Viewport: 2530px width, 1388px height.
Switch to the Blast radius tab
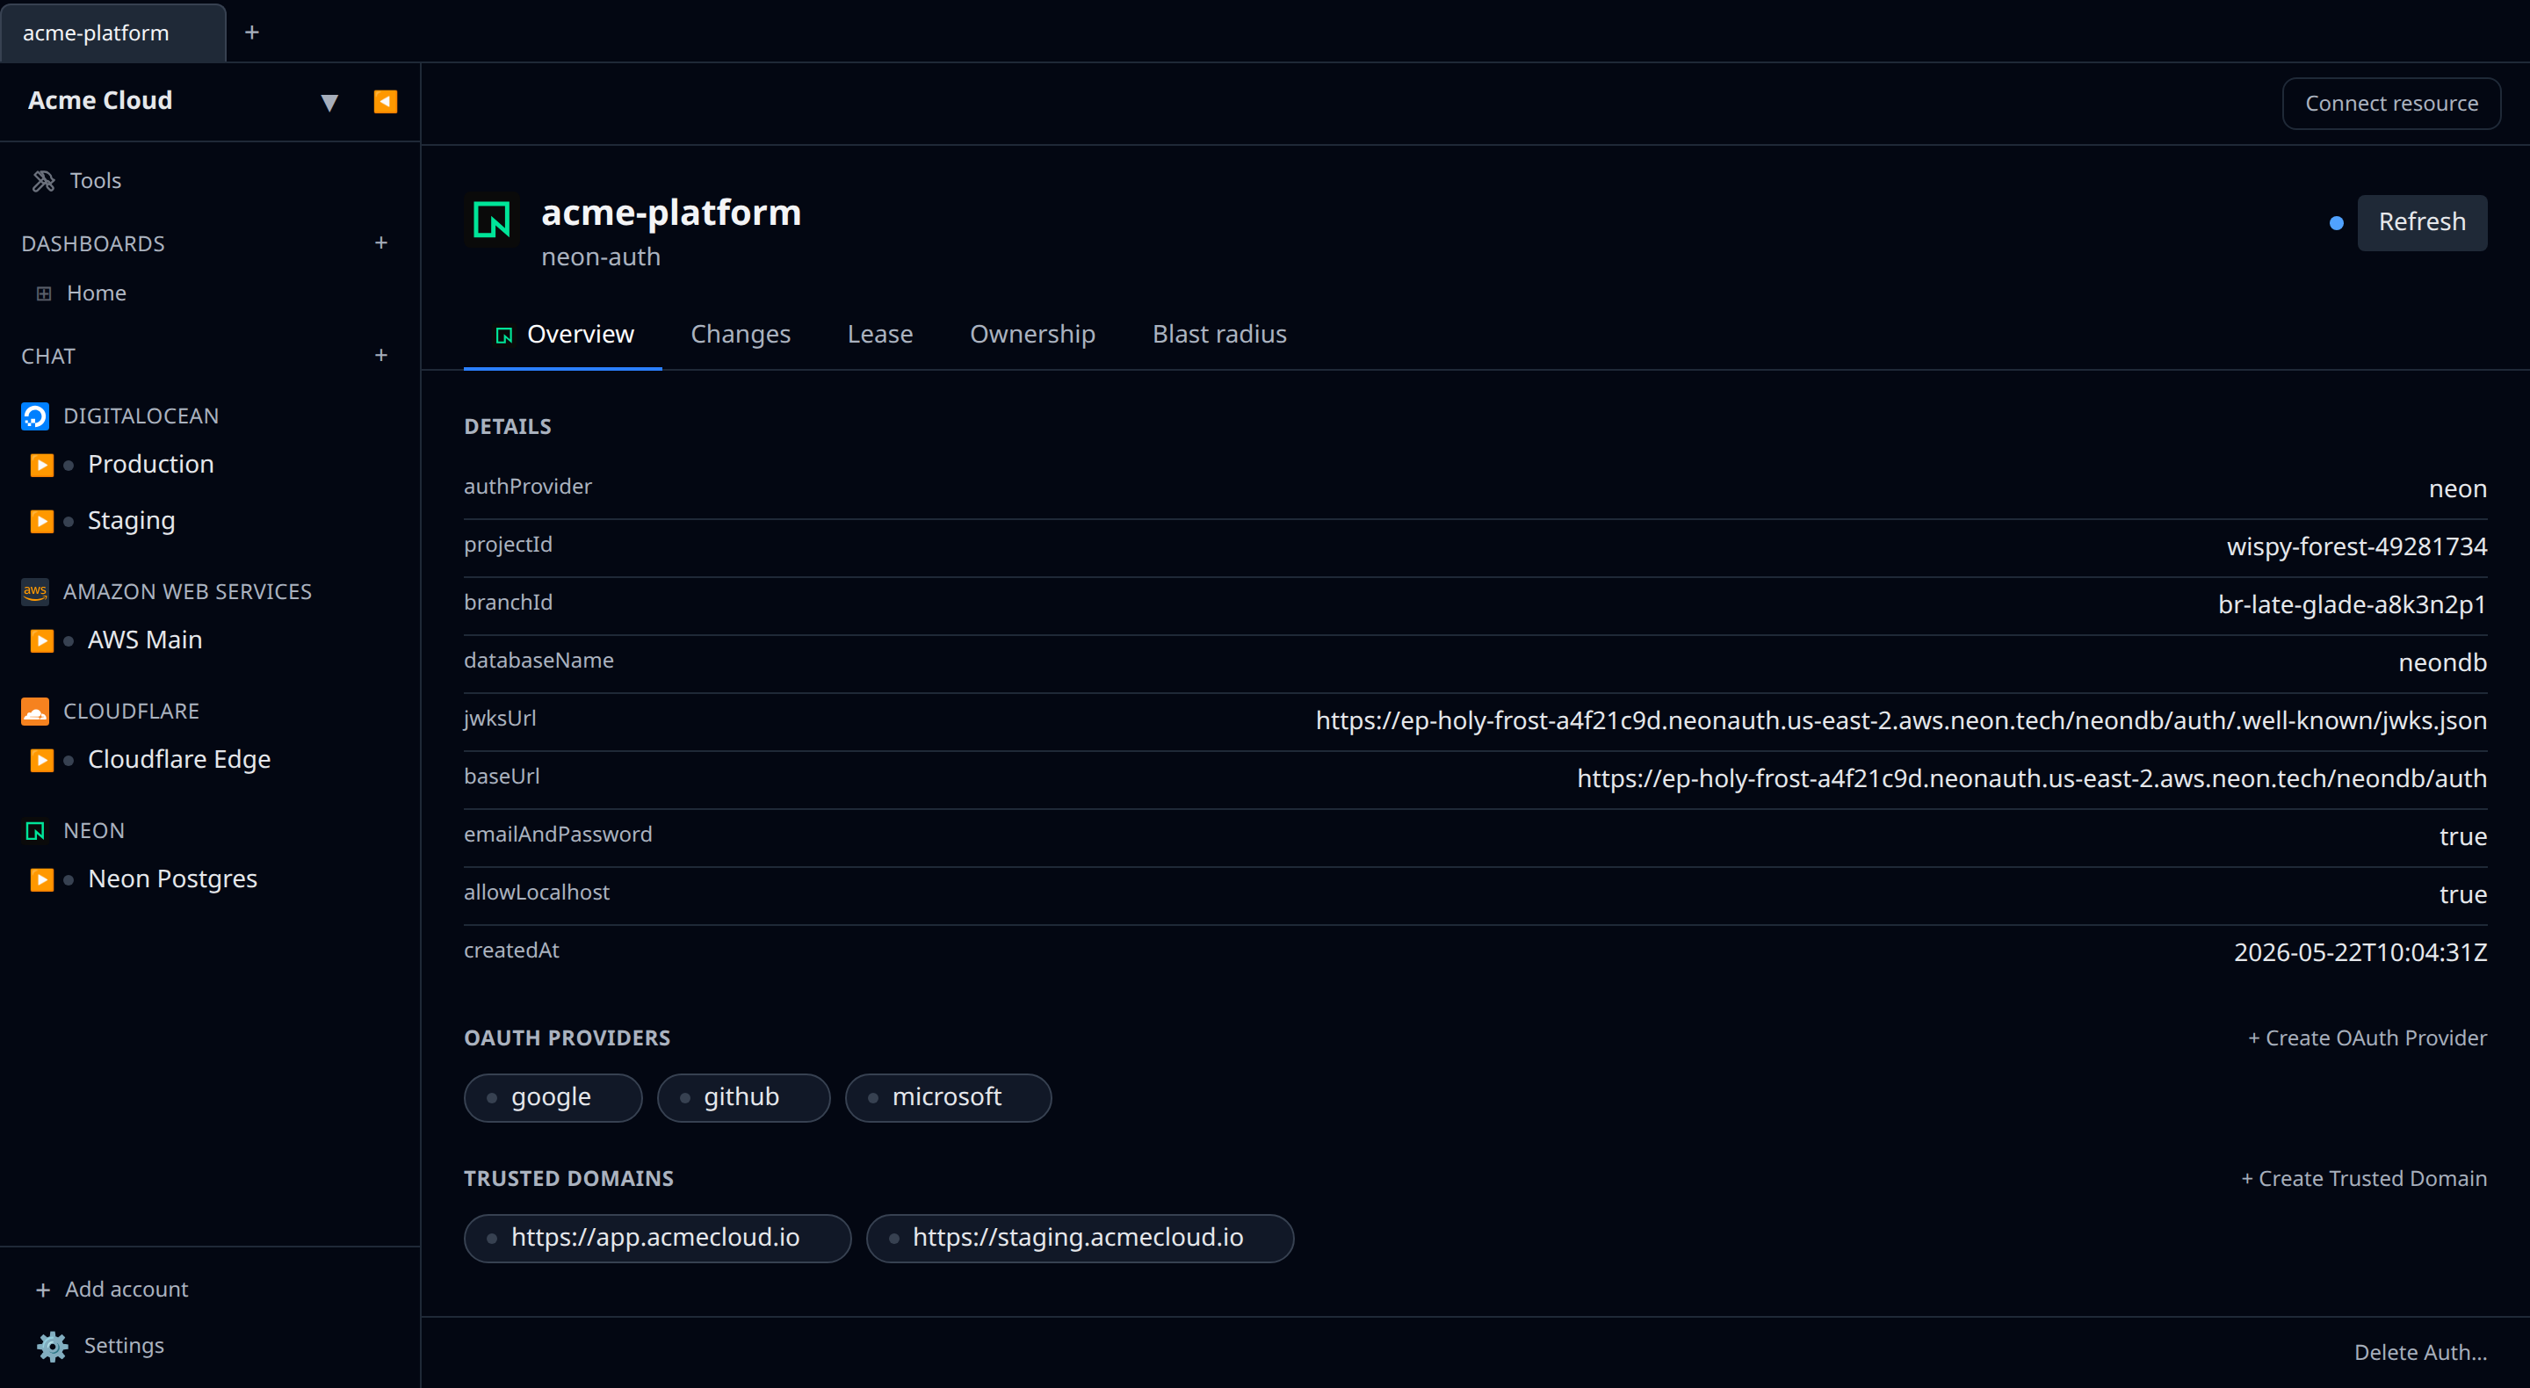(1218, 334)
